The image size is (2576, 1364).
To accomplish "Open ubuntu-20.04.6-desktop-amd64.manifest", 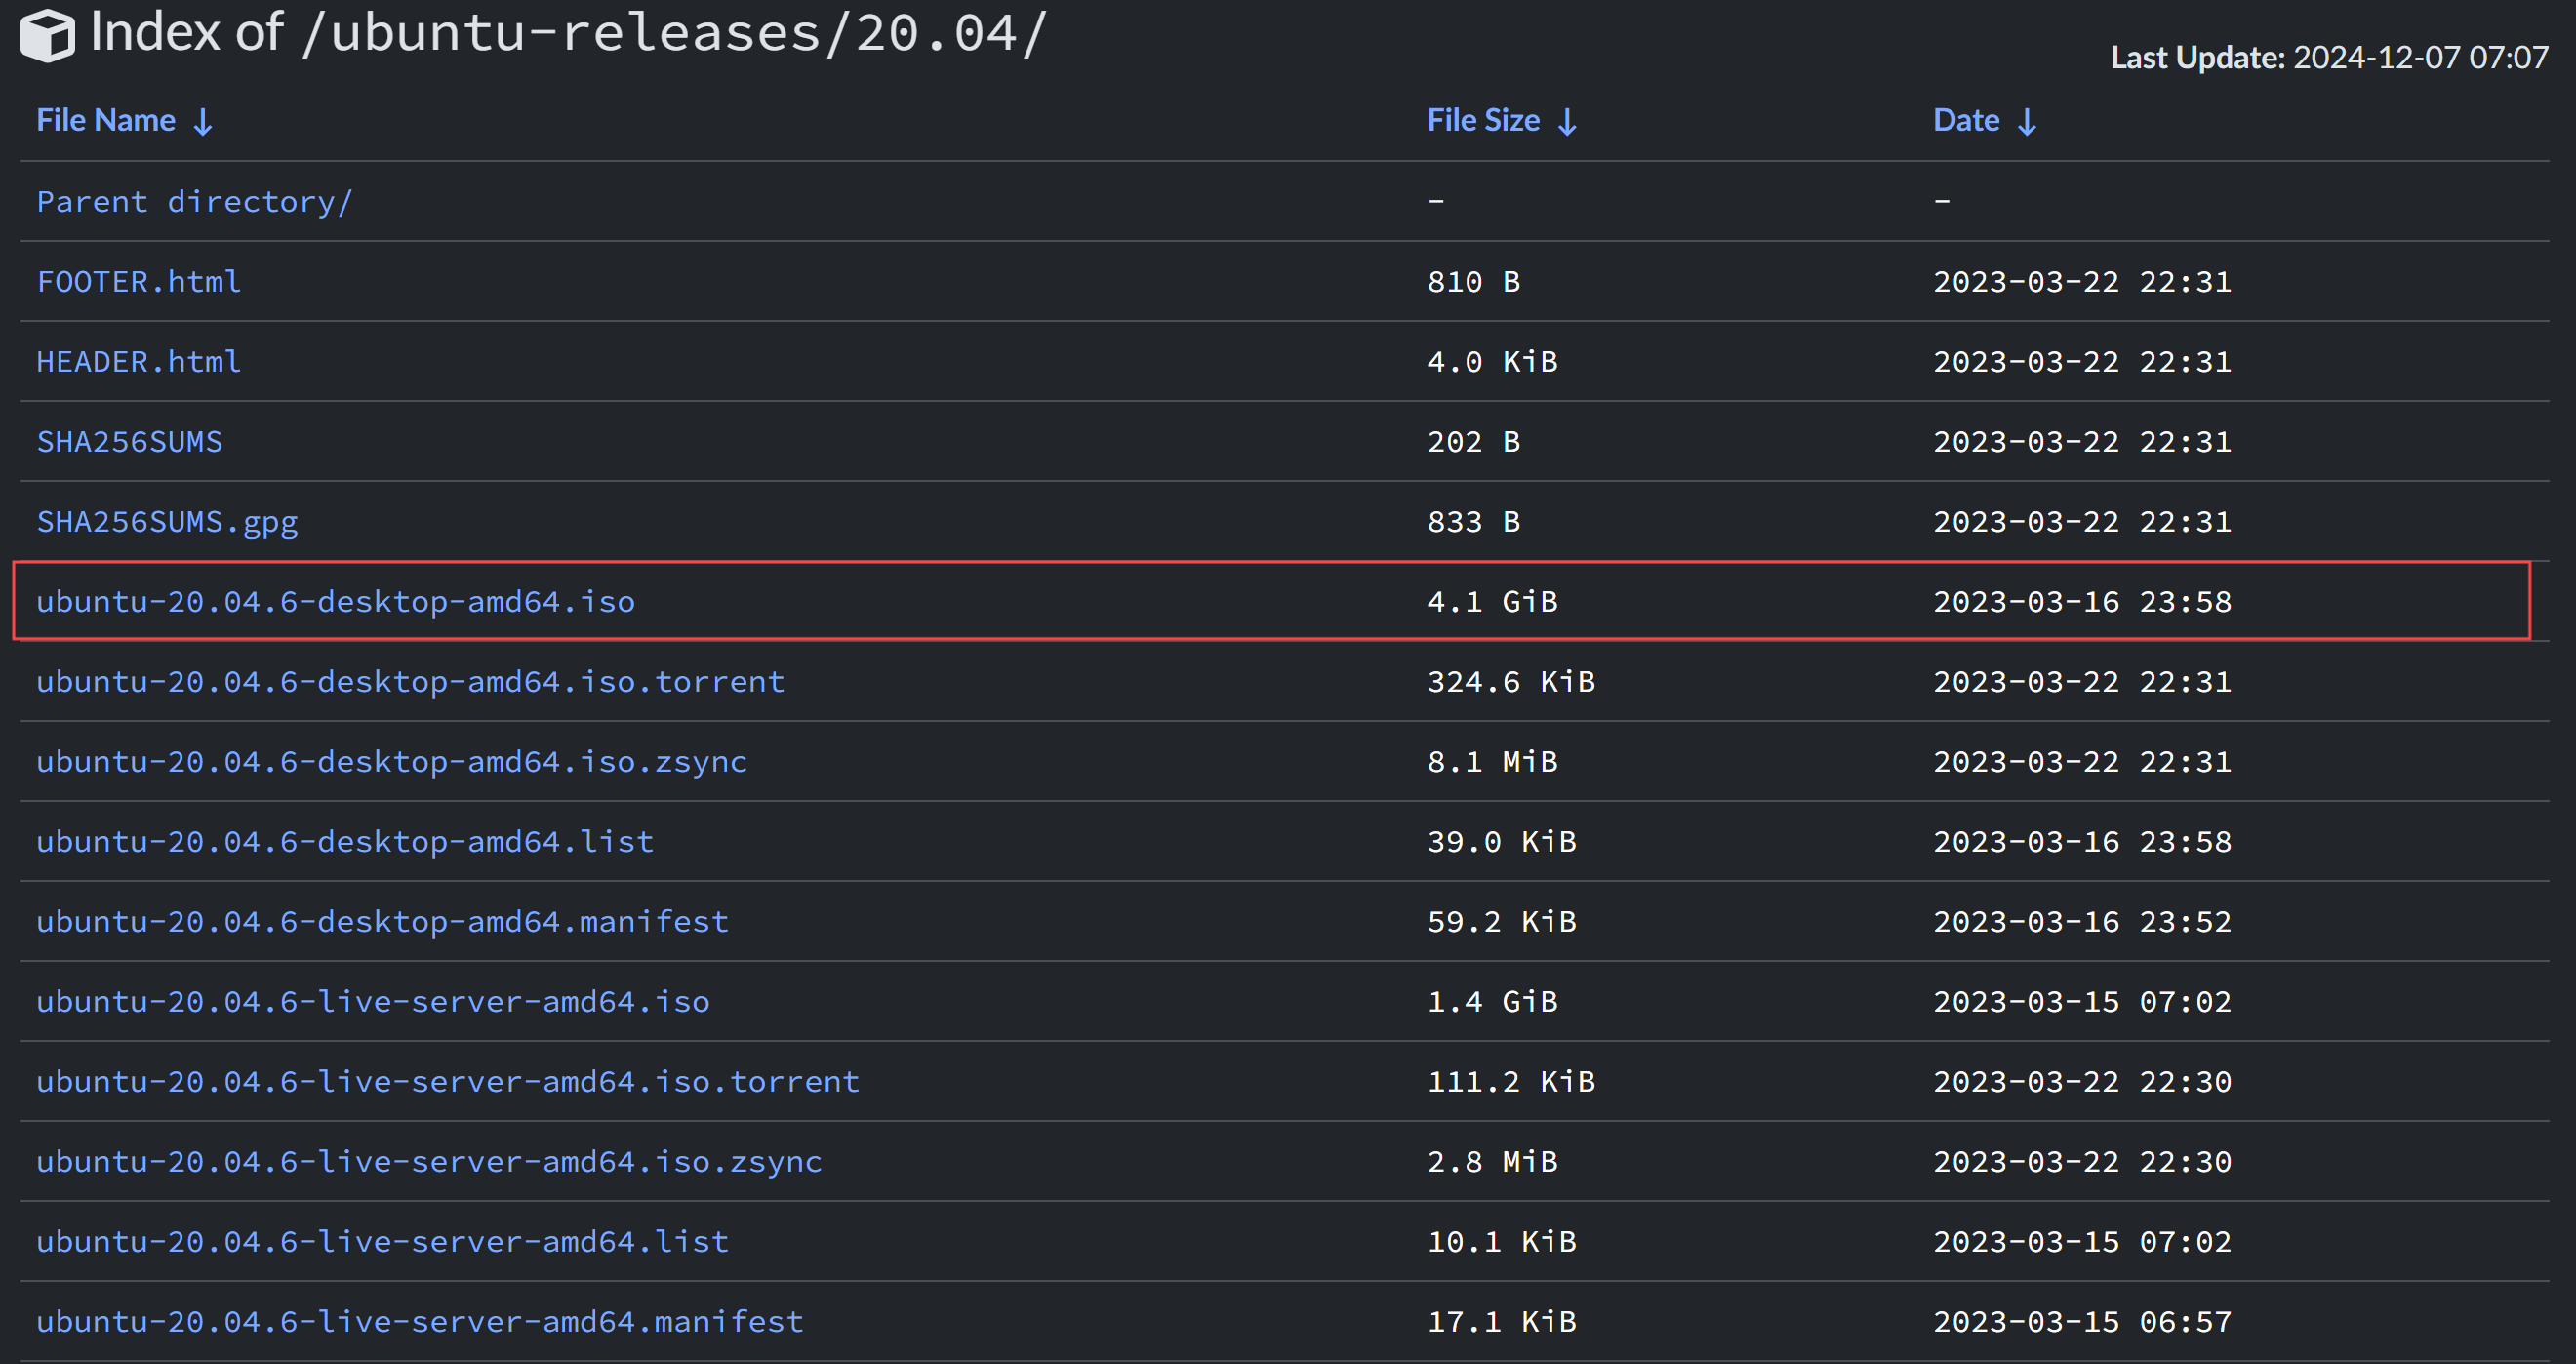I will click(x=382, y=922).
